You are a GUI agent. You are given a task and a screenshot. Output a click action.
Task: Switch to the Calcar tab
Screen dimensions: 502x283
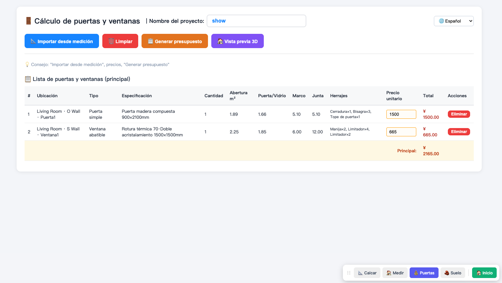point(367,273)
